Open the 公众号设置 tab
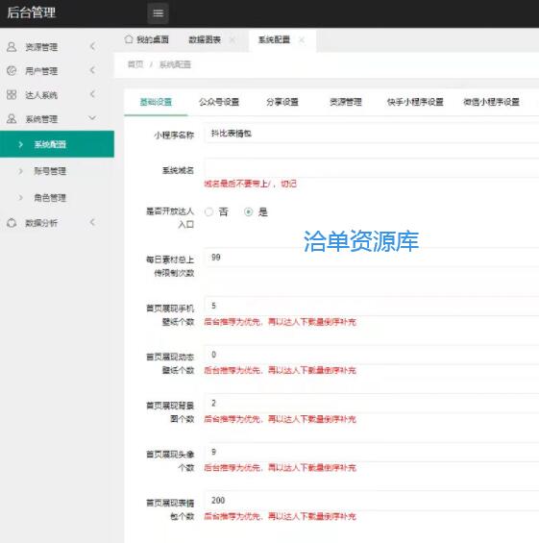This screenshot has width=539, height=543. point(219,102)
